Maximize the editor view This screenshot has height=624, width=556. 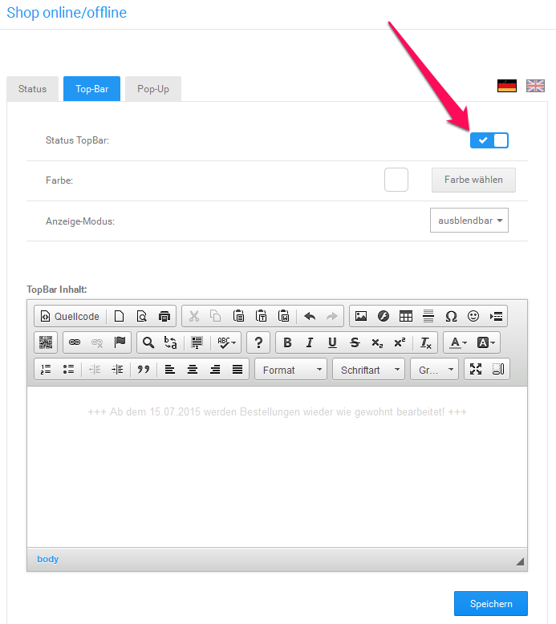coord(476,369)
